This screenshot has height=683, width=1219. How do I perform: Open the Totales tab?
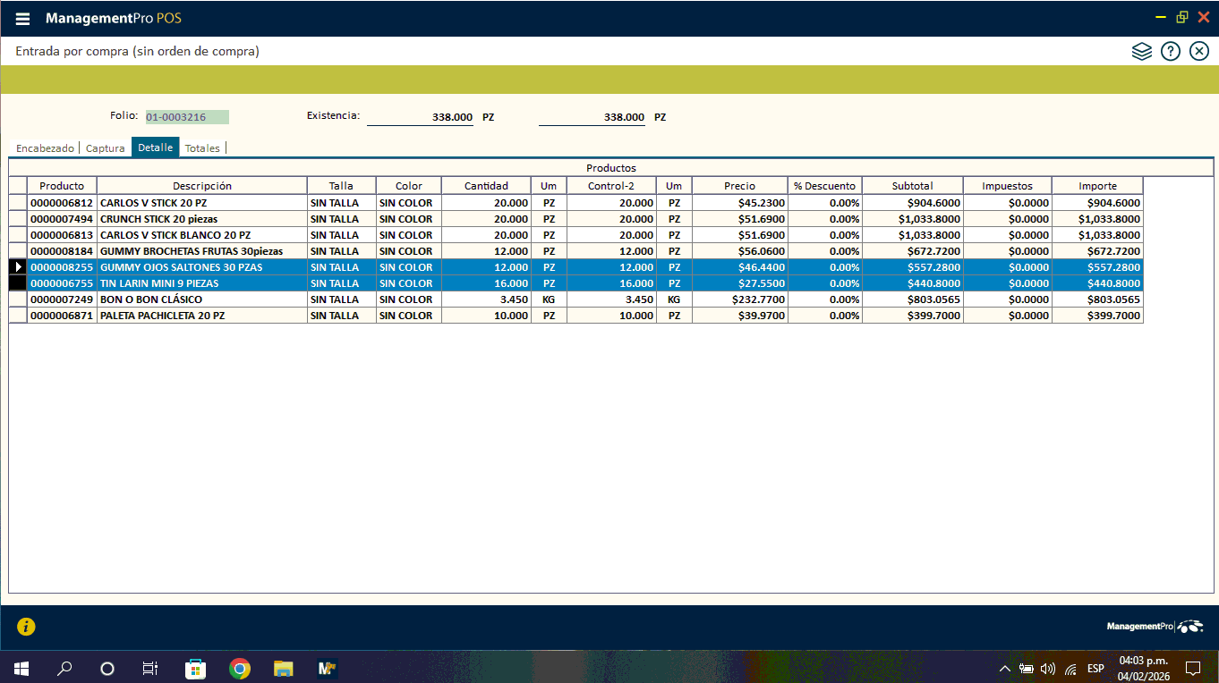tap(202, 148)
